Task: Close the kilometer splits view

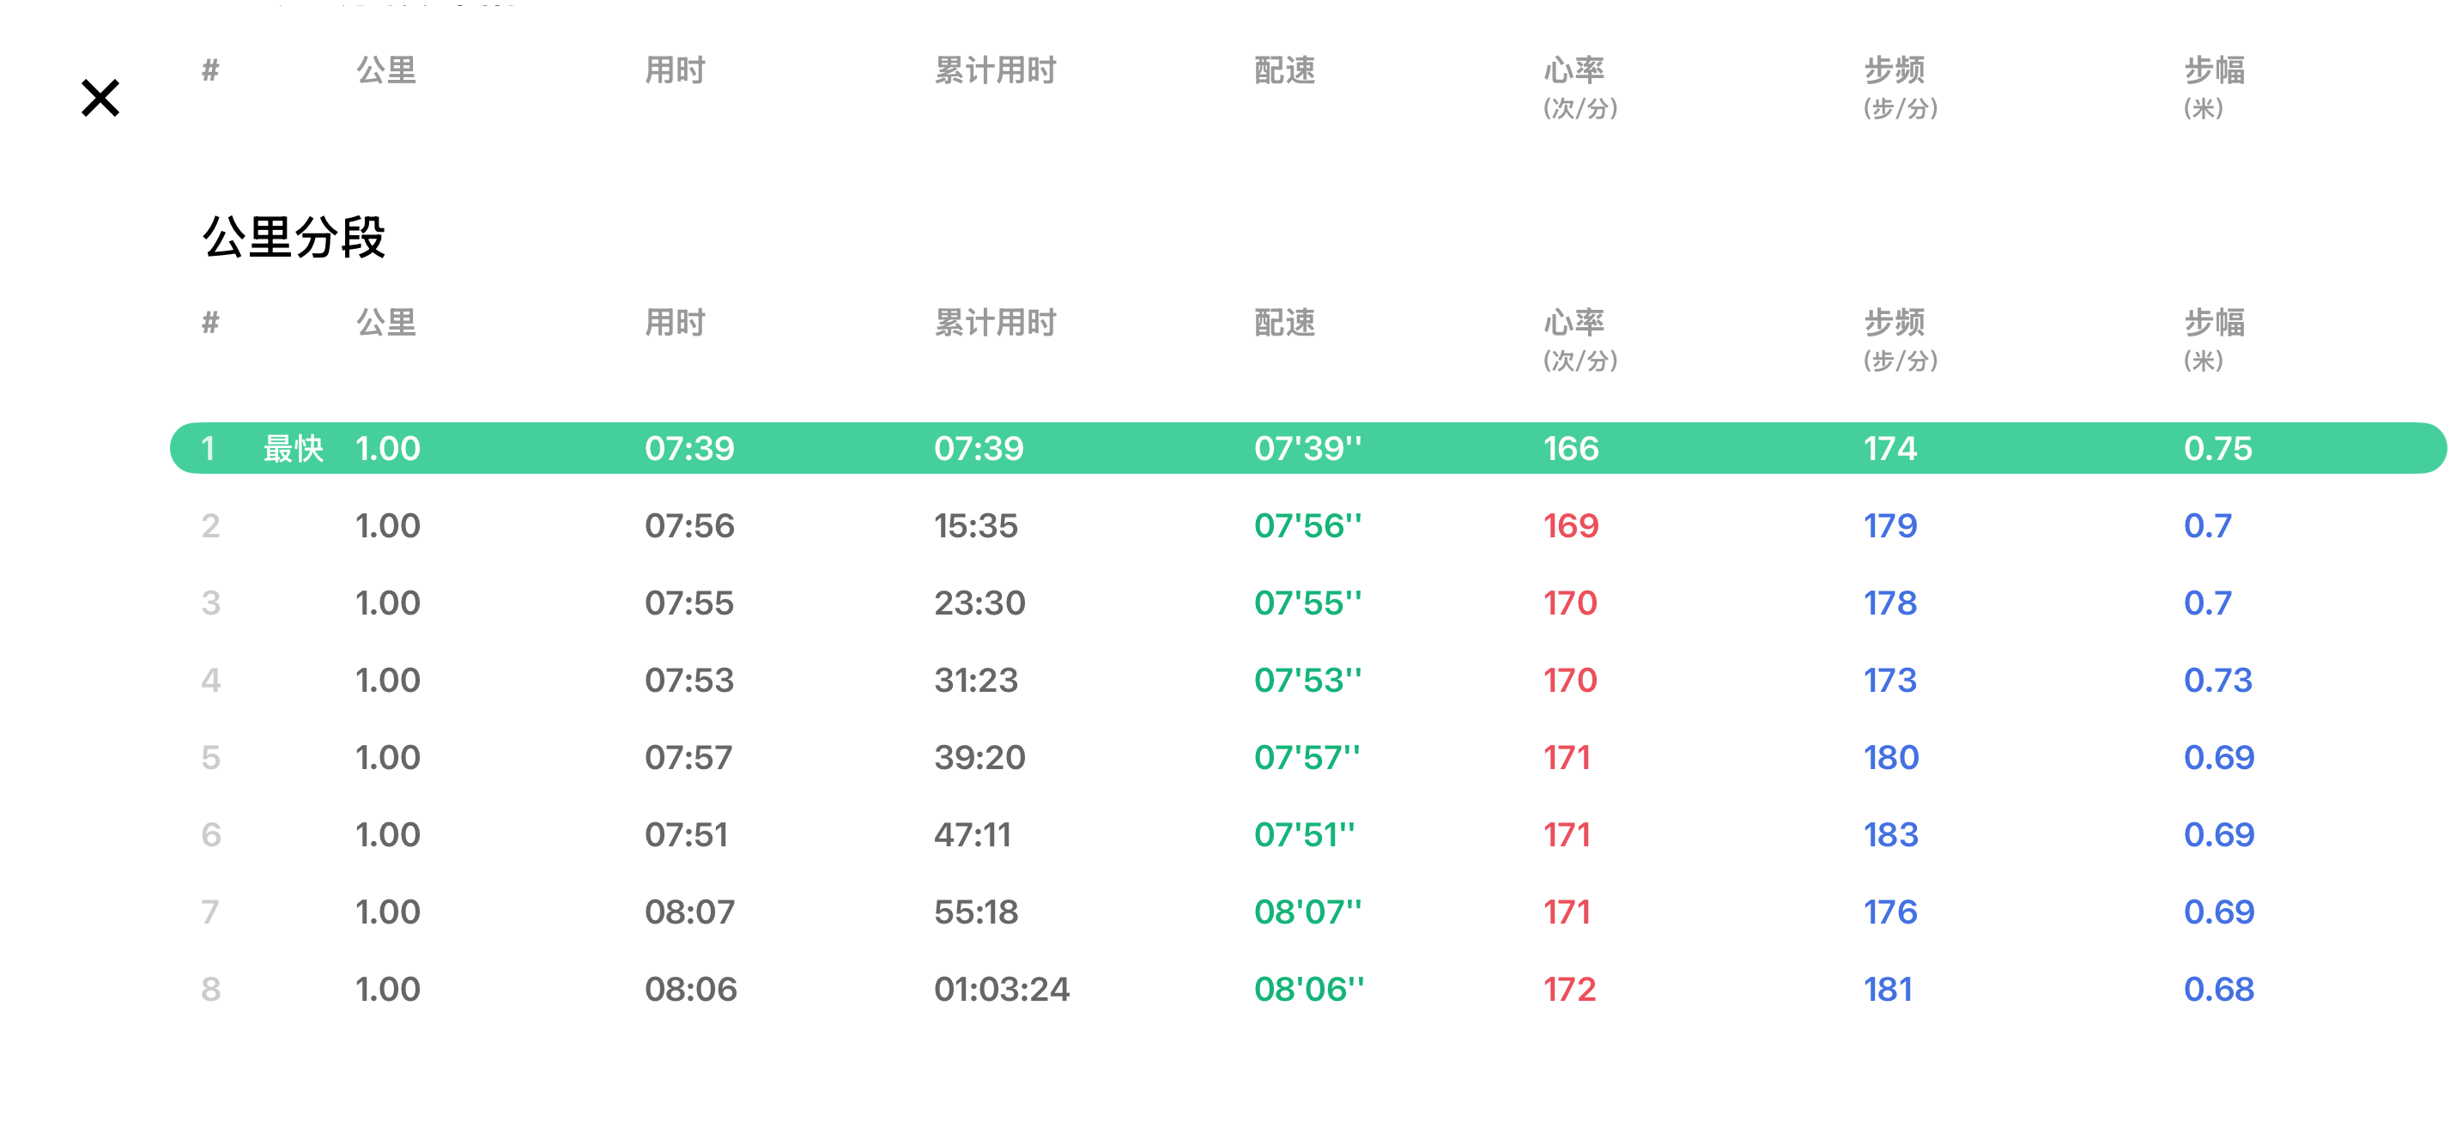Action: [100, 99]
